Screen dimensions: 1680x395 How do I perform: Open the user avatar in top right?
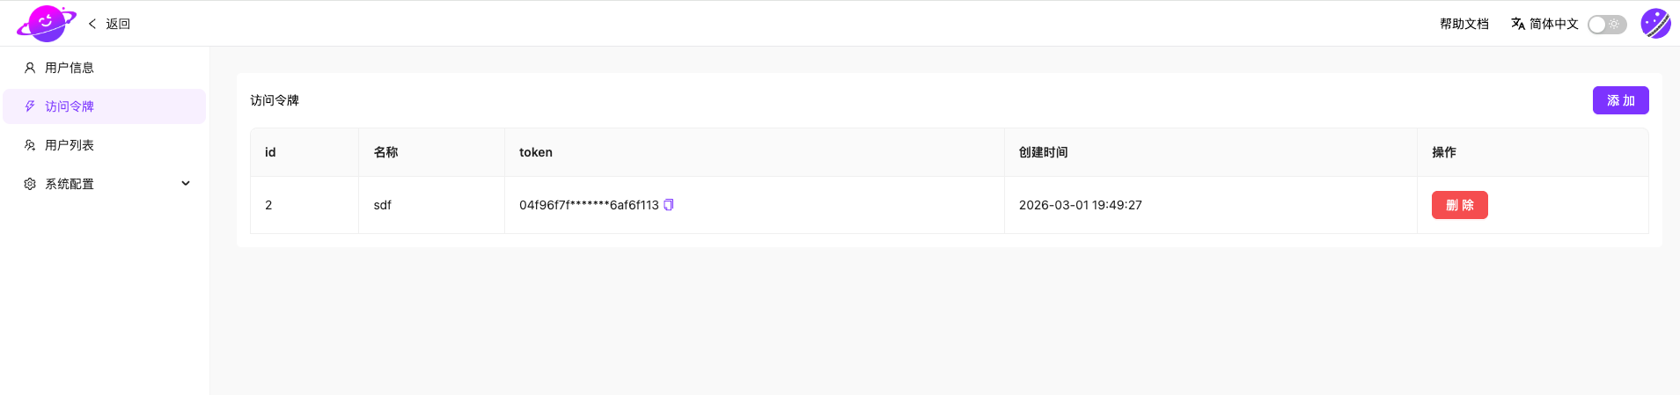click(1655, 24)
